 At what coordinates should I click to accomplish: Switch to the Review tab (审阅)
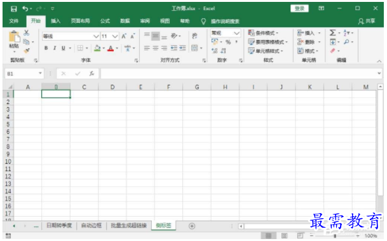pyautogui.click(x=145, y=21)
